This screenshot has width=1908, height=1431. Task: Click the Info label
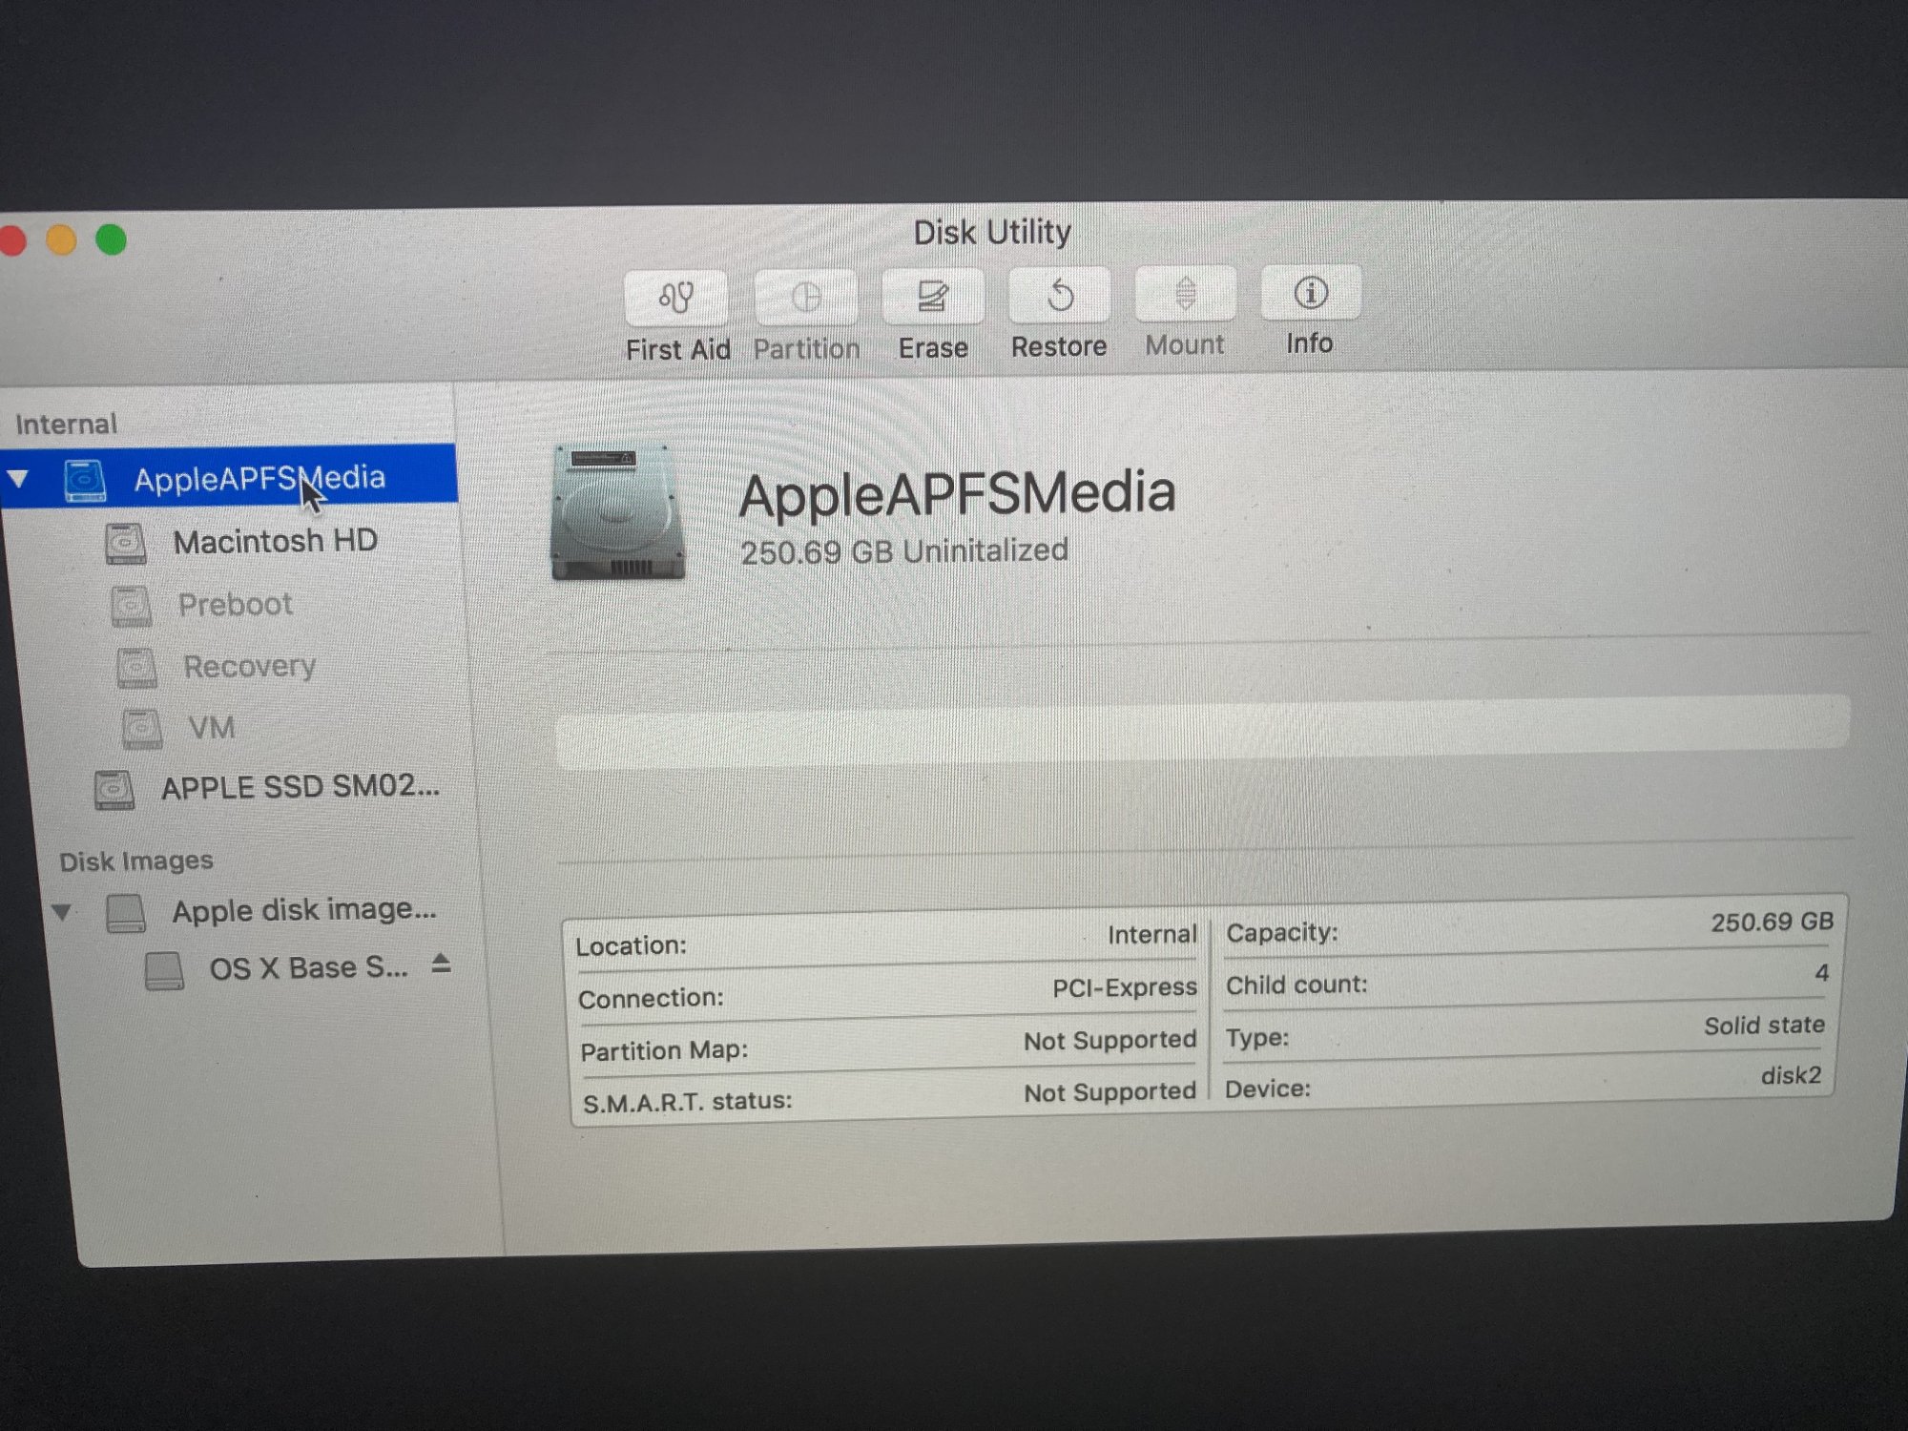[x=1309, y=343]
